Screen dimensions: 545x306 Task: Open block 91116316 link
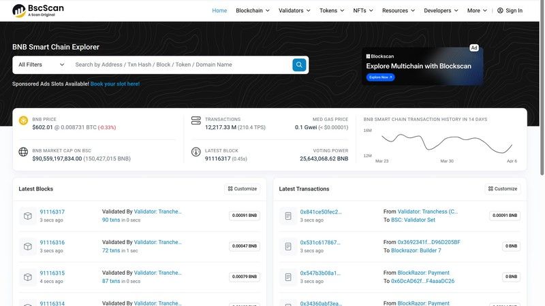click(x=52, y=243)
